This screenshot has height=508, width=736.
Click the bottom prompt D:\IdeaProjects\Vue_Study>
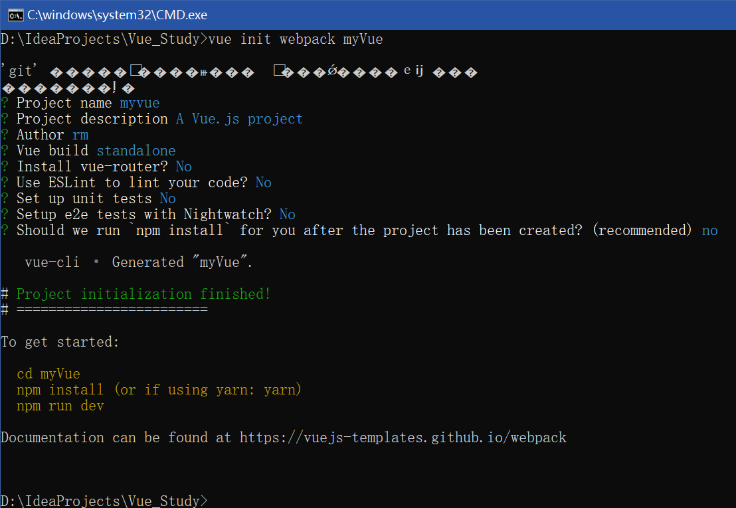click(x=104, y=501)
